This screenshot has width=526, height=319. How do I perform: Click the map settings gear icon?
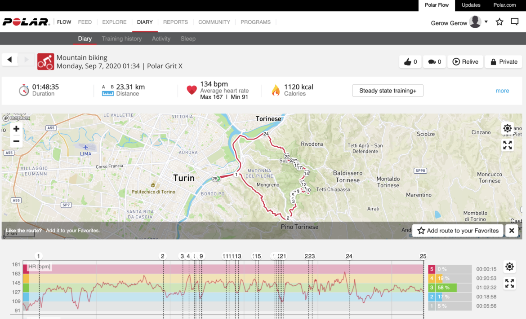508,129
